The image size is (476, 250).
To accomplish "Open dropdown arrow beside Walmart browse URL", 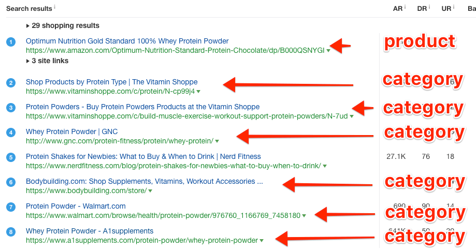I will [304, 216].
